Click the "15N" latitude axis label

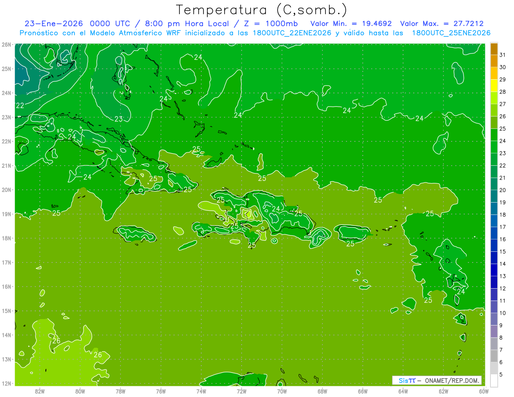6,311
